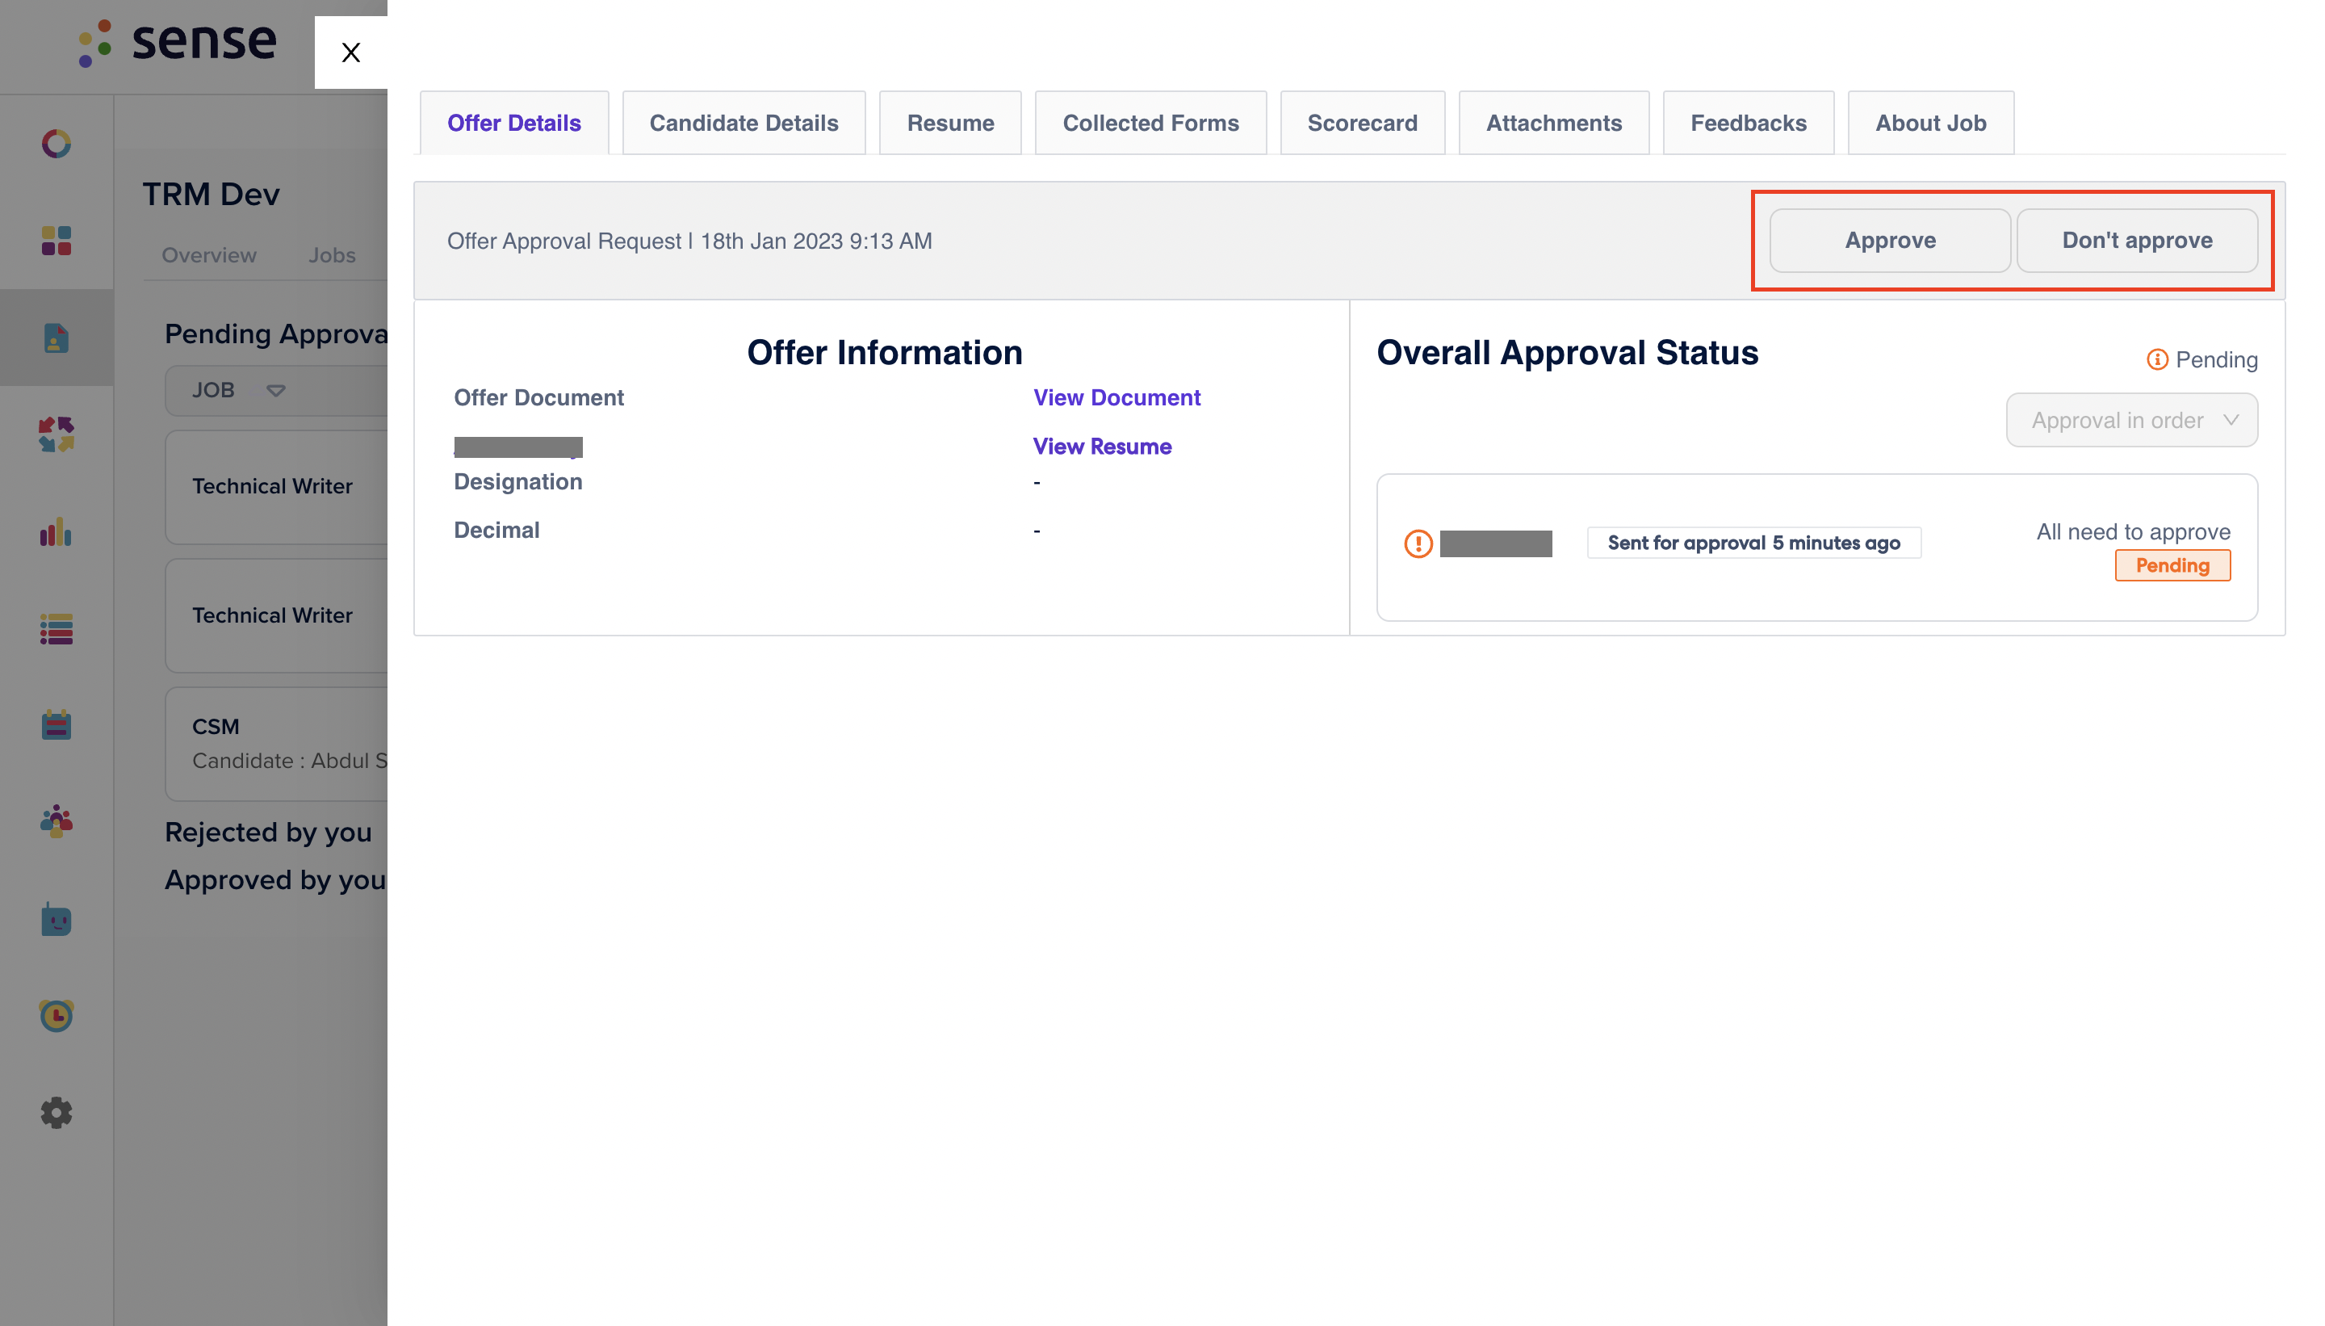This screenshot has height=1326, width=2325.
Task: Open the four-squares grid sidebar icon
Action: click(57, 241)
